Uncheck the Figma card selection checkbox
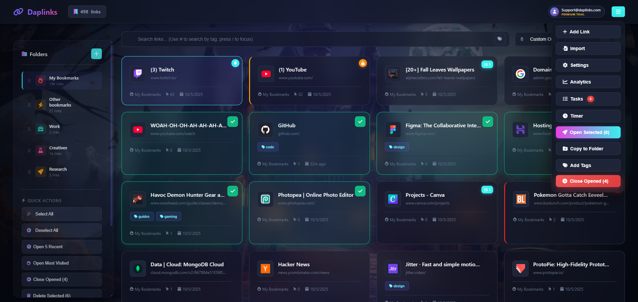This screenshot has height=302, width=638. (x=487, y=122)
